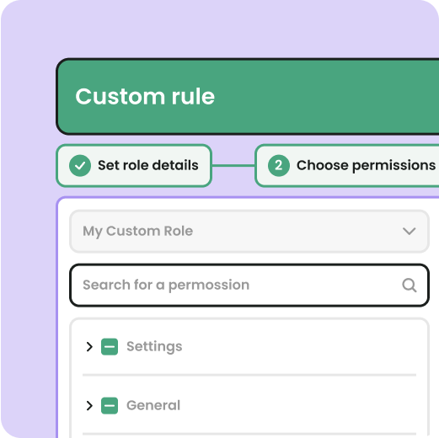Click the Custom rule heading text

click(x=145, y=97)
